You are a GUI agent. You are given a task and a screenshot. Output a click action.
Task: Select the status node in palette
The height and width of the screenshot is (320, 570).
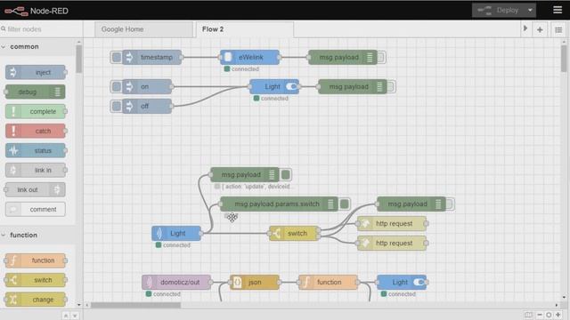click(36, 150)
